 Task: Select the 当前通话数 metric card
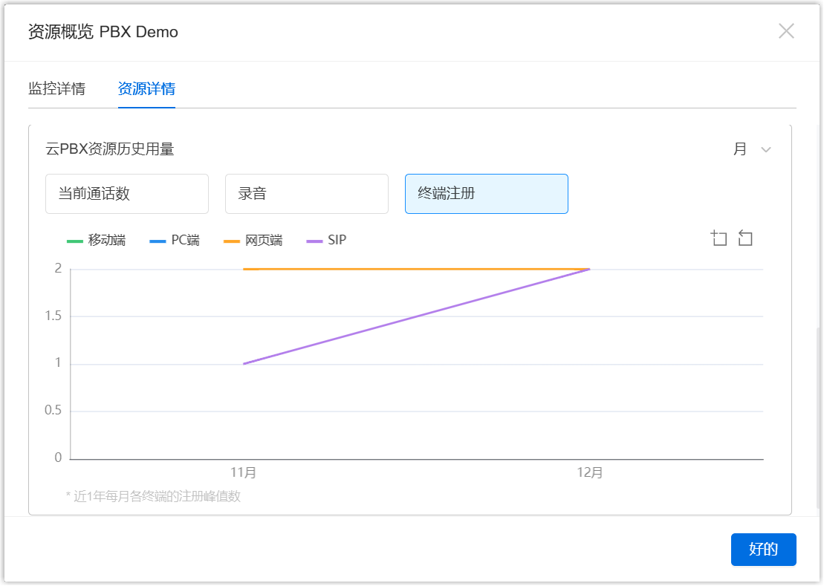(x=127, y=194)
